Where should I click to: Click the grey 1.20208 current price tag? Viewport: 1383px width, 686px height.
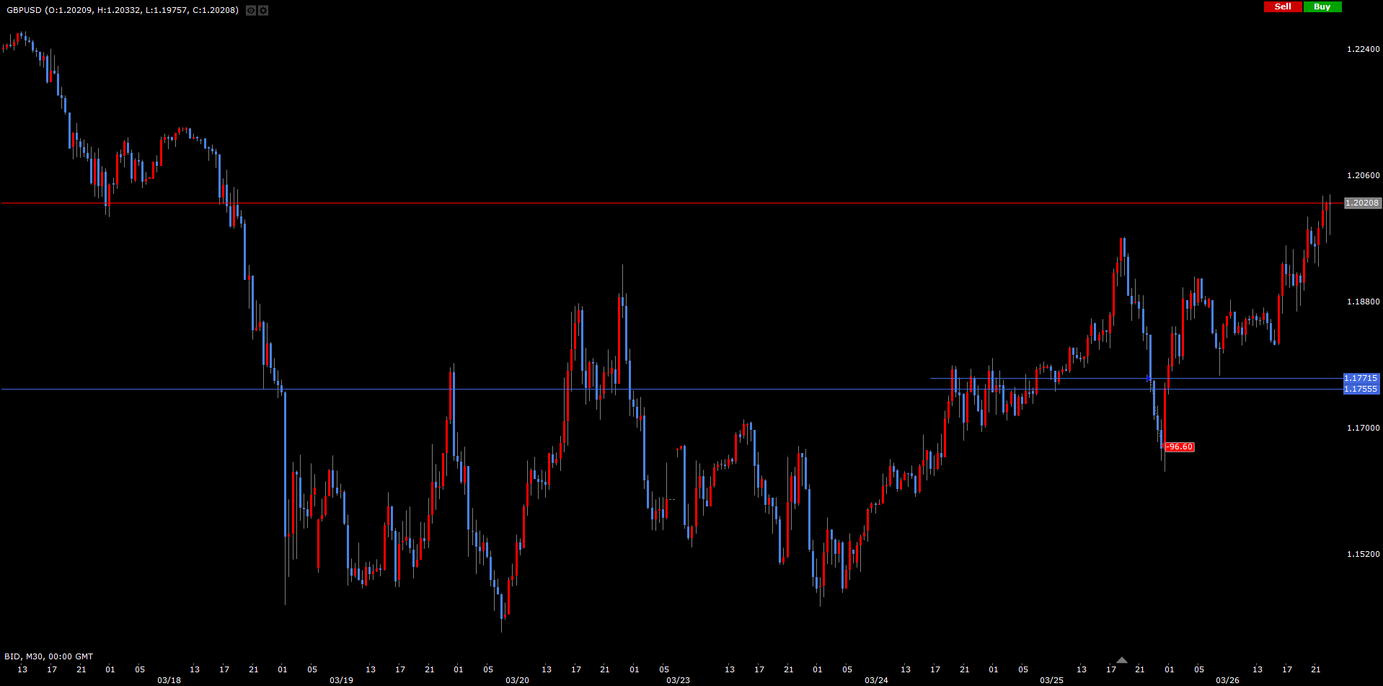click(1362, 203)
